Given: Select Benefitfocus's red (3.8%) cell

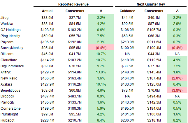Looking at the screenshot, I should coord(177,90).
